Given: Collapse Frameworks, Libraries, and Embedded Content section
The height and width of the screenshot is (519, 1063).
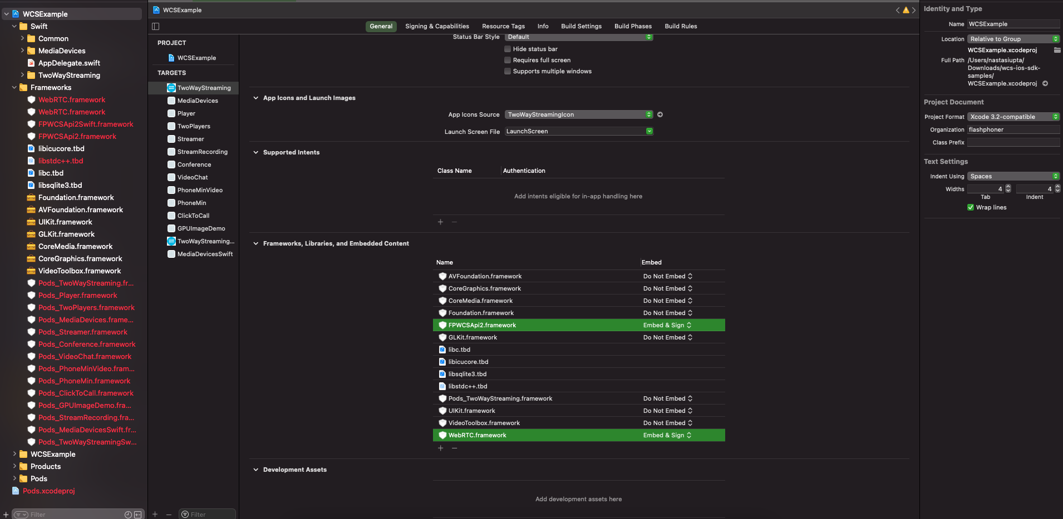Looking at the screenshot, I should [x=256, y=243].
